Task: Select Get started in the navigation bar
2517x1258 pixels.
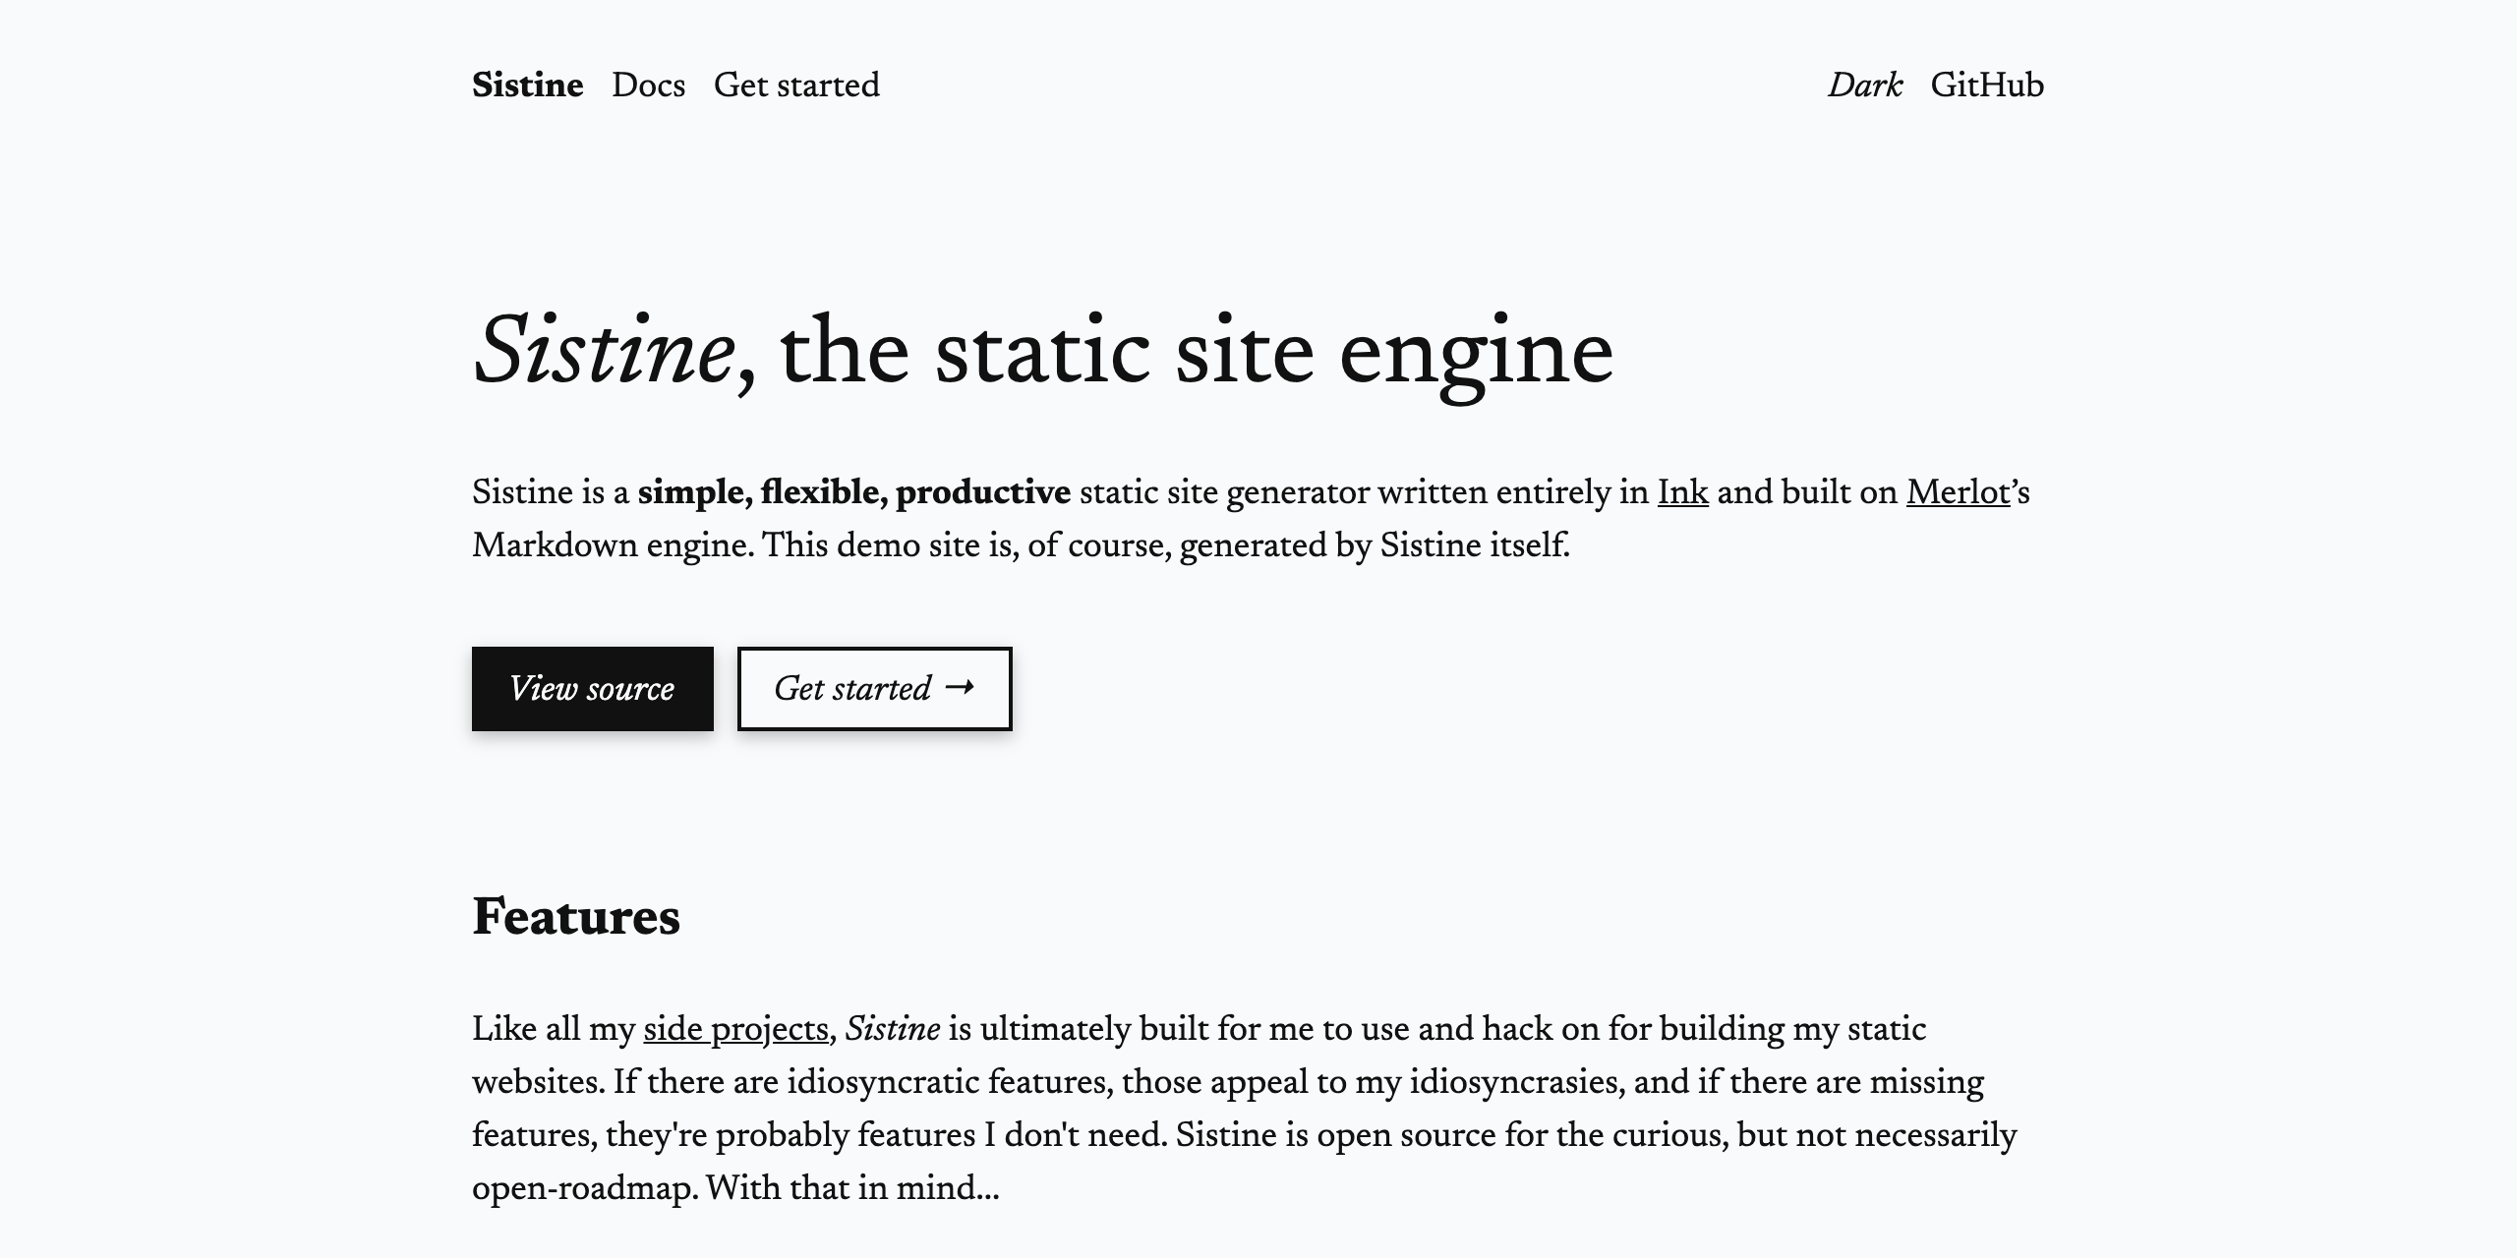Action: click(797, 86)
